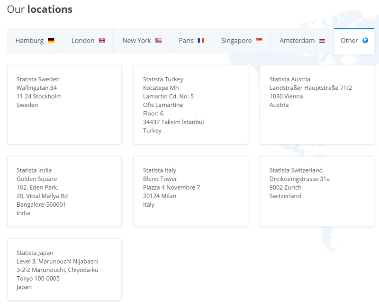Switch to the Hamburg tab
Viewport: 379px width, 307px height.
29,41
